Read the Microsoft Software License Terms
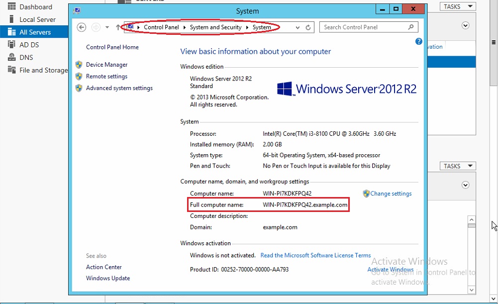This screenshot has height=304, width=498. (316, 255)
